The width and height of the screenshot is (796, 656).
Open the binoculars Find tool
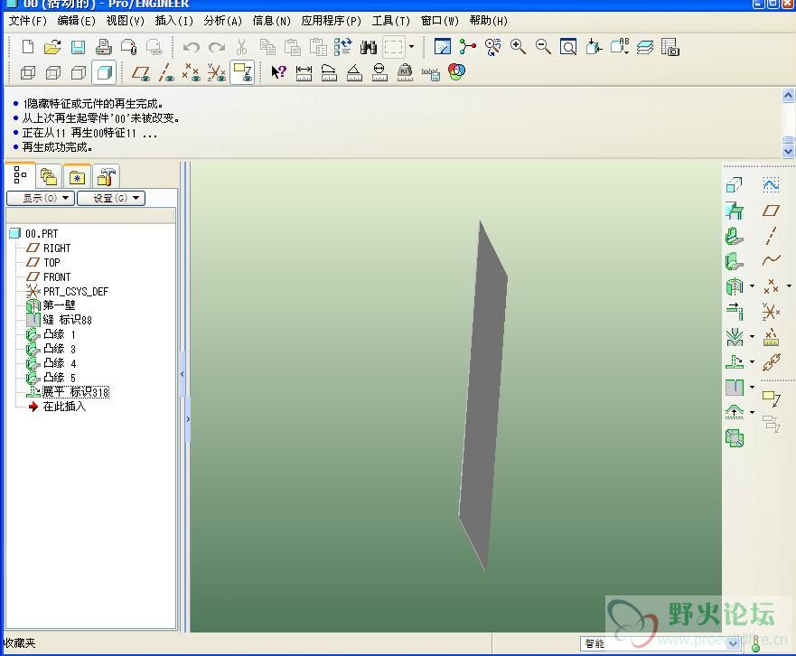click(369, 47)
